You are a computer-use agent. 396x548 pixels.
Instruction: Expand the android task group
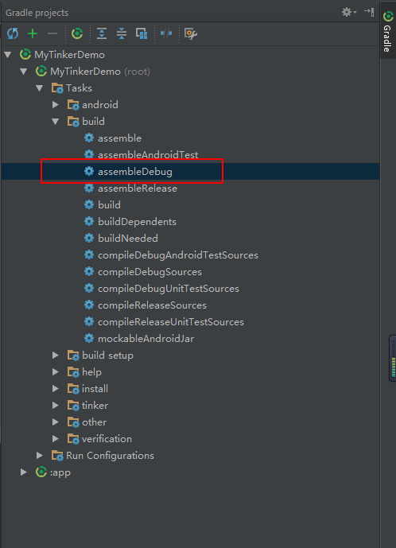pyautogui.click(x=55, y=105)
